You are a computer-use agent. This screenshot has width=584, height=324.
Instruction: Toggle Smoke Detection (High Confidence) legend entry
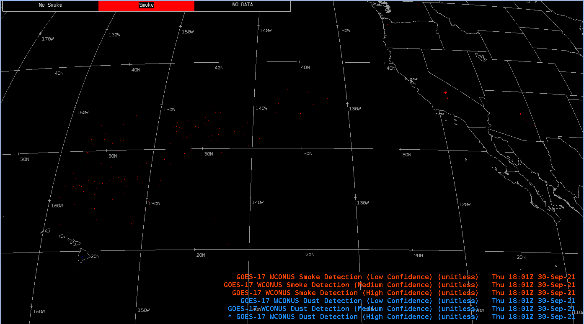point(403,293)
